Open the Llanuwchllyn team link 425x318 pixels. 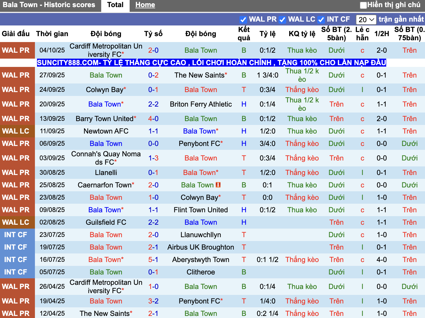click(201, 235)
